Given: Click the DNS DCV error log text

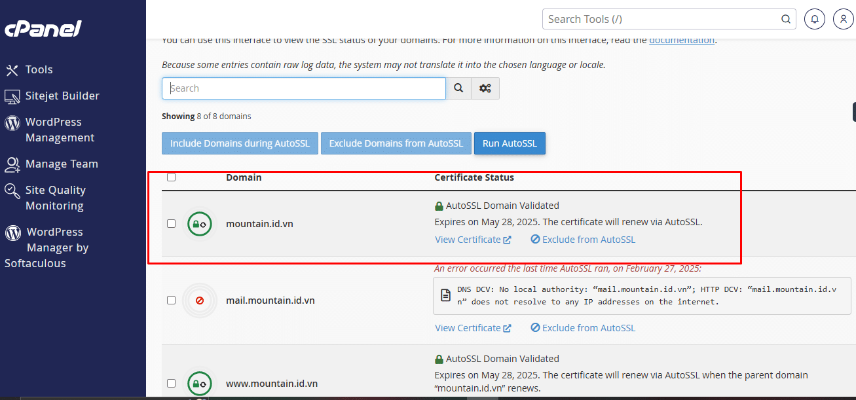Looking at the screenshot, I should (x=647, y=295).
